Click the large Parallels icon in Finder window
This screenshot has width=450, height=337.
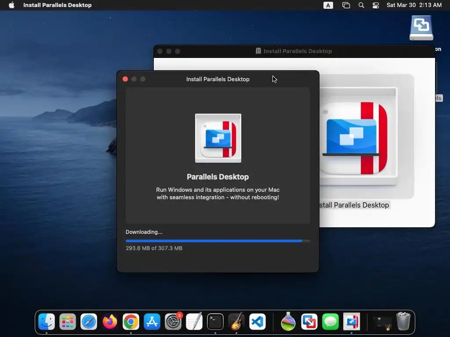(358, 137)
